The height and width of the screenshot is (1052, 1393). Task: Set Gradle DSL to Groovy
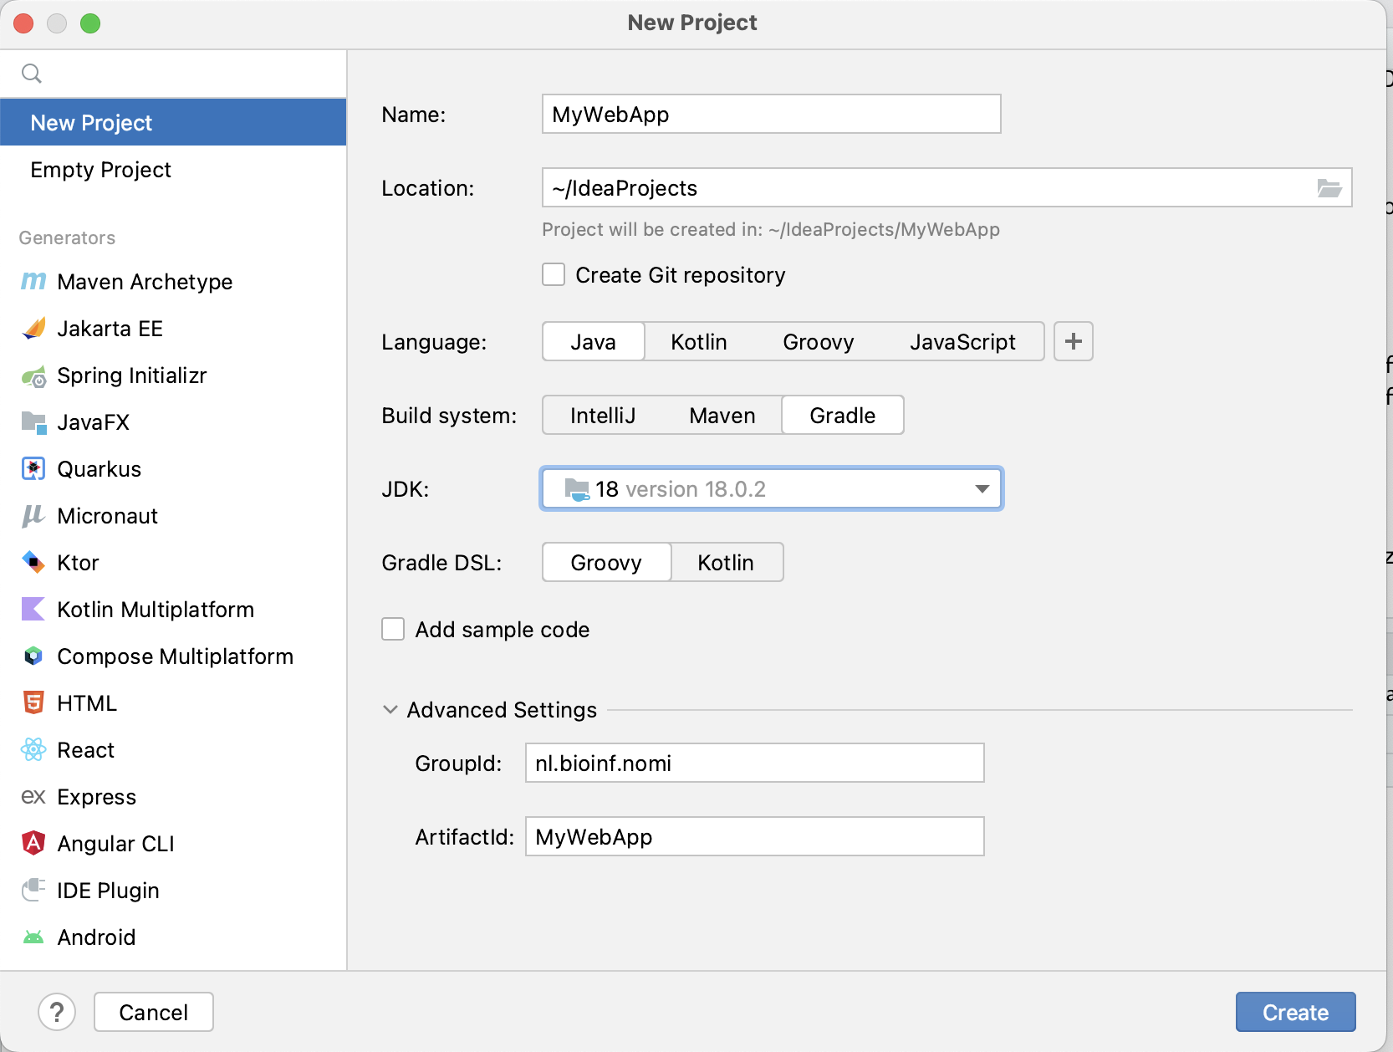[606, 563]
